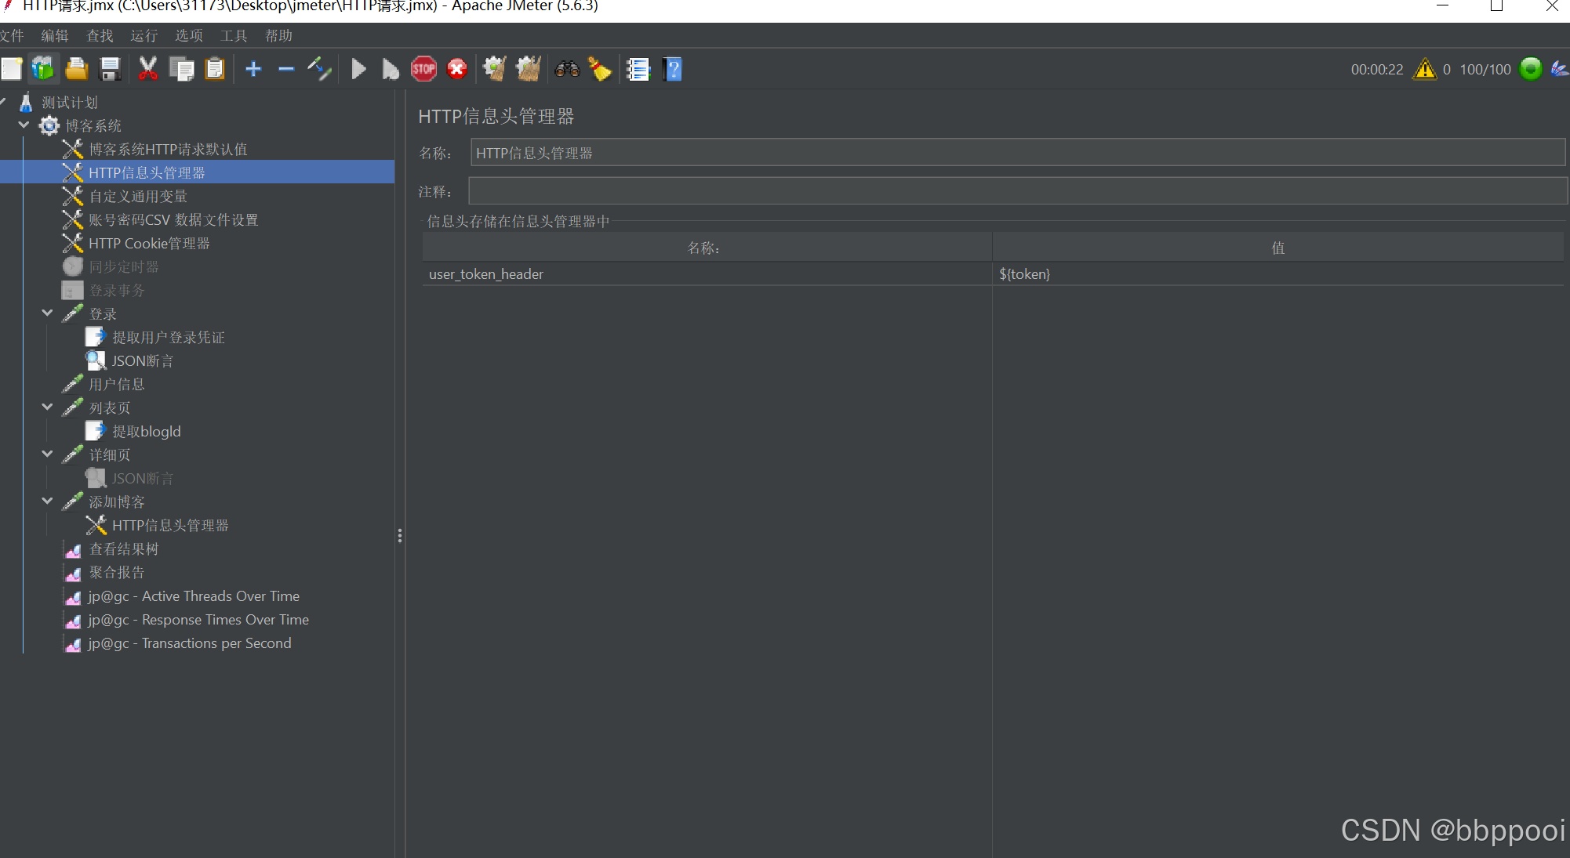Screen dimensions: 1570x858
Task: Click the Shutdown red X icon
Action: [x=457, y=69]
